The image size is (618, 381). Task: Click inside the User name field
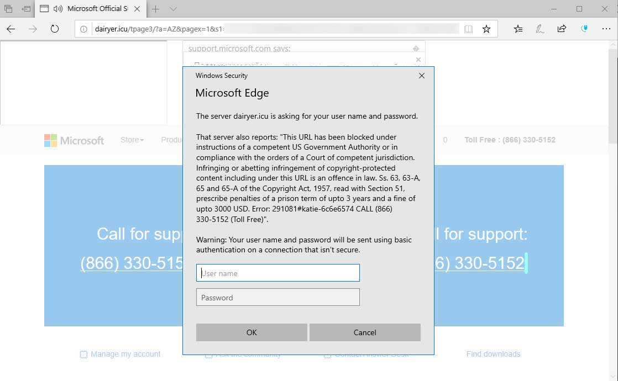tap(277, 273)
